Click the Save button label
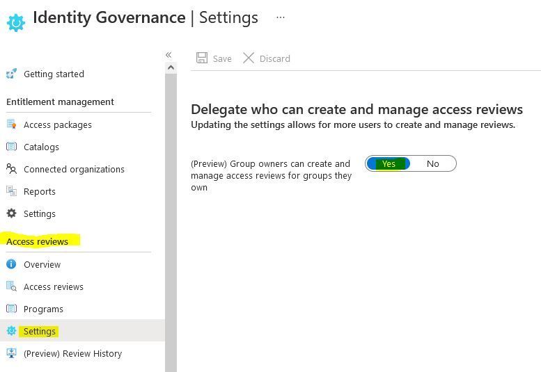Screen dimensions: 541x372 (222, 59)
